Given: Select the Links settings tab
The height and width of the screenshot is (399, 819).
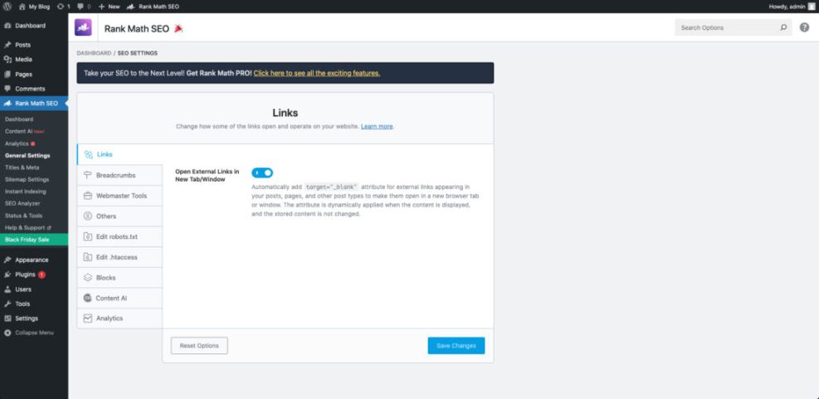Looking at the screenshot, I should [119, 154].
